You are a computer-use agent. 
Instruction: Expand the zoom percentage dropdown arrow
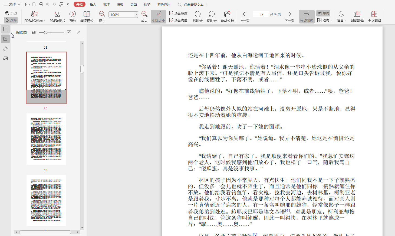point(136,15)
